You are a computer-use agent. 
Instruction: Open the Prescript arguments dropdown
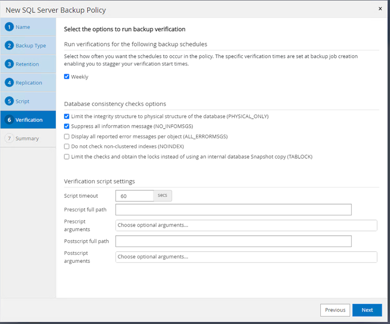(x=246, y=225)
